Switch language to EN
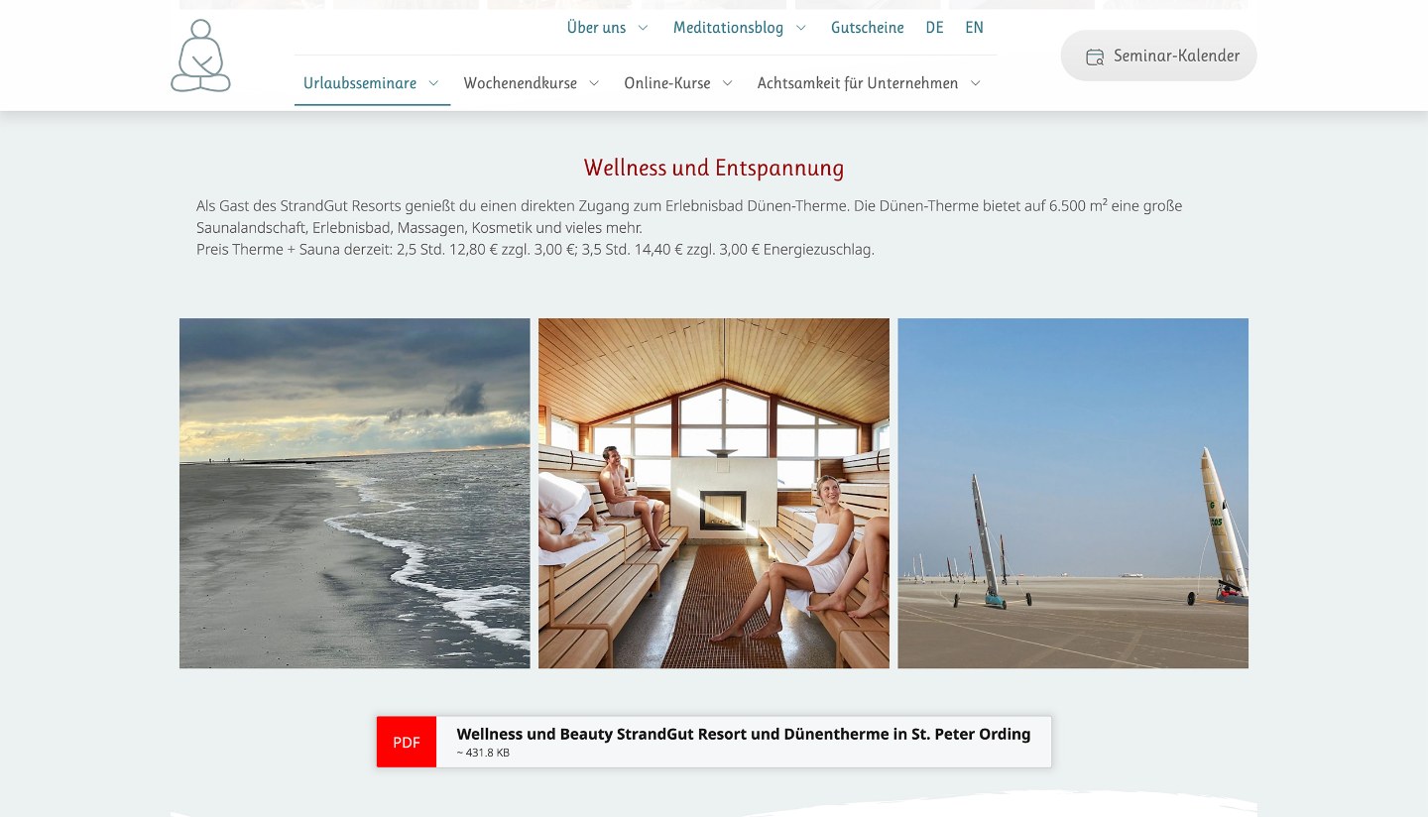The height and width of the screenshot is (817, 1428). click(x=974, y=28)
